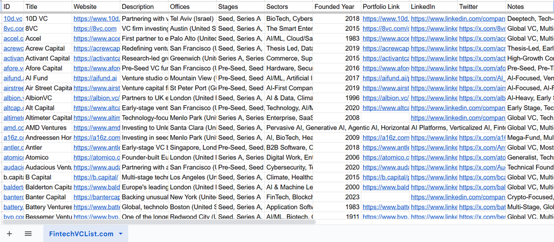Add a new sheet with the plus icon
This screenshot has height=242, width=554.
click(9, 234)
